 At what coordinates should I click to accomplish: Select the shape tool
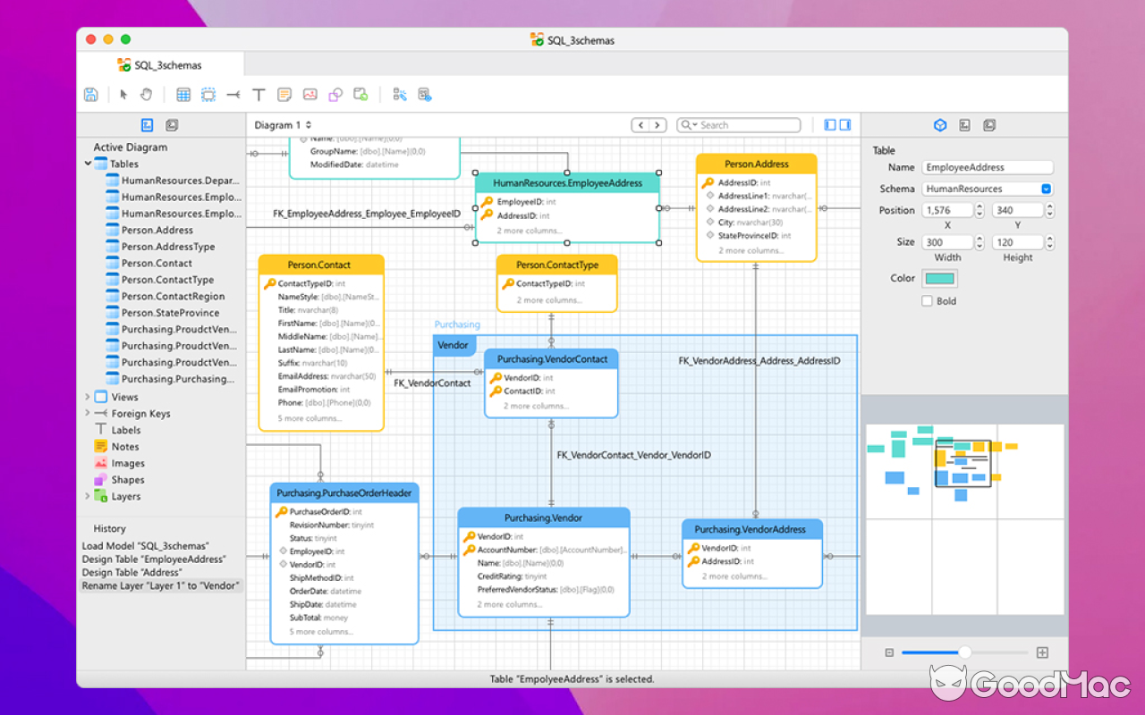[x=335, y=94]
